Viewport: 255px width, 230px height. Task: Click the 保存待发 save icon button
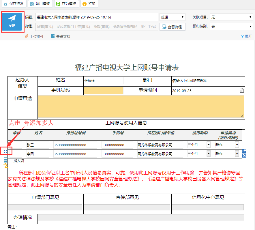[14, 4]
